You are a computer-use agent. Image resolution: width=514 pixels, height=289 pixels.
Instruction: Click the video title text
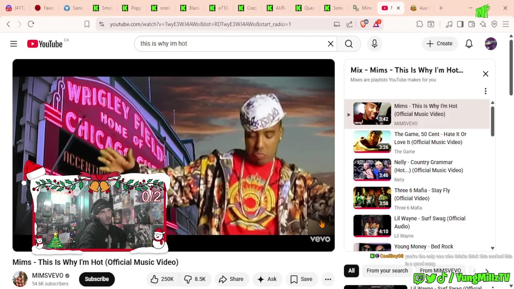click(x=95, y=262)
